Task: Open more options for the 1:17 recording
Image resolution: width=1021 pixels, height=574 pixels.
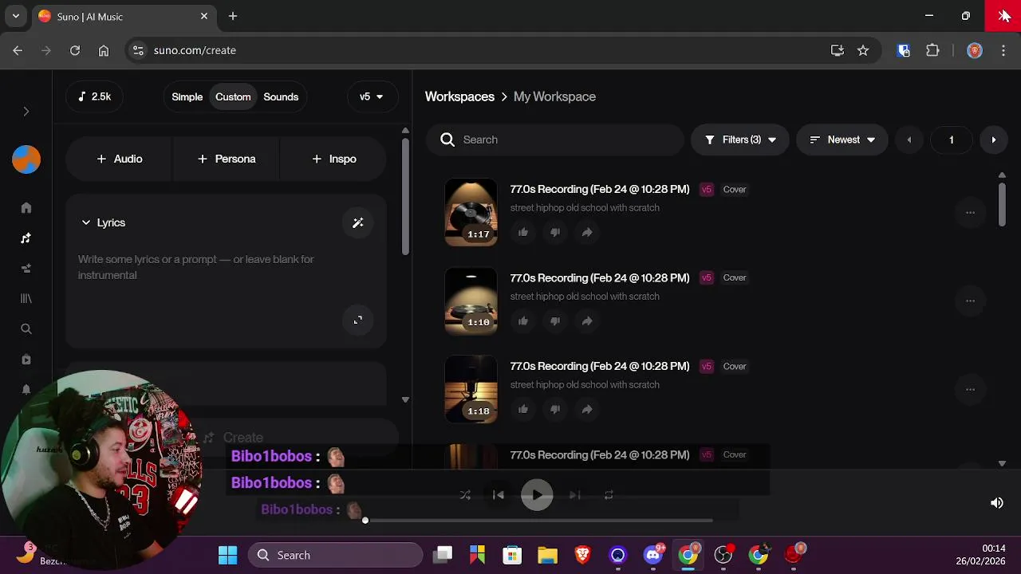Action: coord(970,212)
